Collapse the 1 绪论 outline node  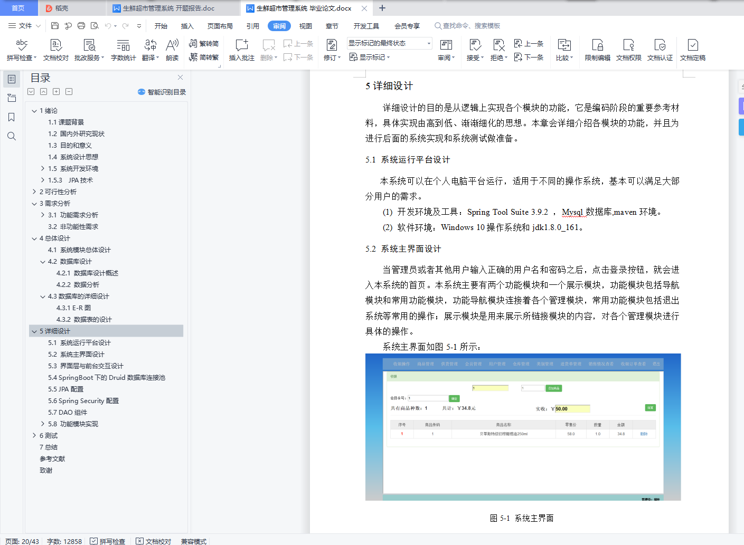coord(34,111)
